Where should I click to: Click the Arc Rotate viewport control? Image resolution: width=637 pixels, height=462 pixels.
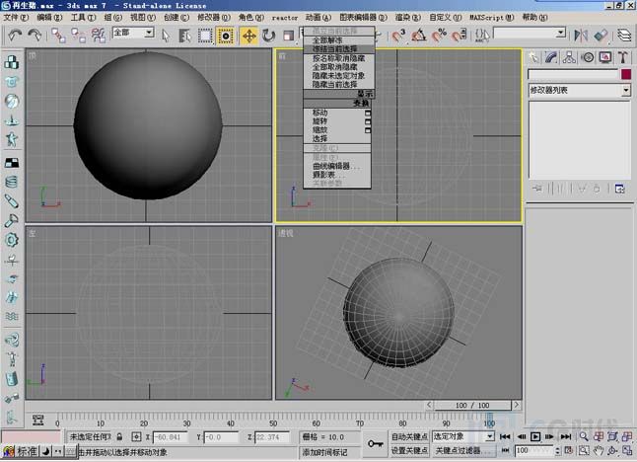click(x=612, y=450)
